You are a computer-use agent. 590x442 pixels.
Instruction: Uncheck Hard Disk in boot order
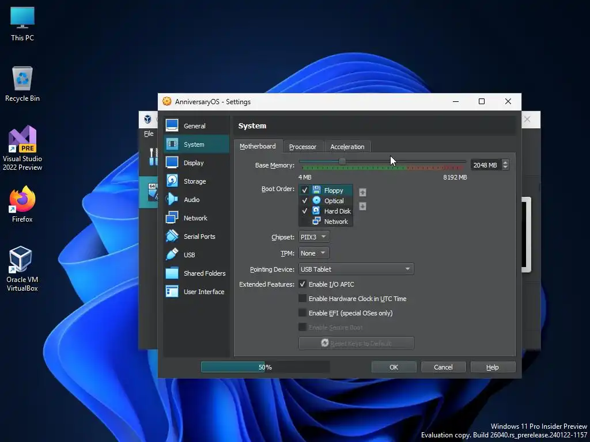(x=305, y=211)
